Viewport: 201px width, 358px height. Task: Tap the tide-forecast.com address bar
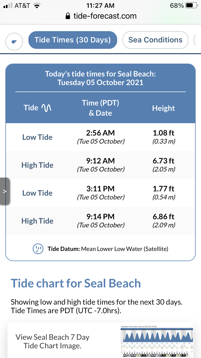[x=105, y=16]
